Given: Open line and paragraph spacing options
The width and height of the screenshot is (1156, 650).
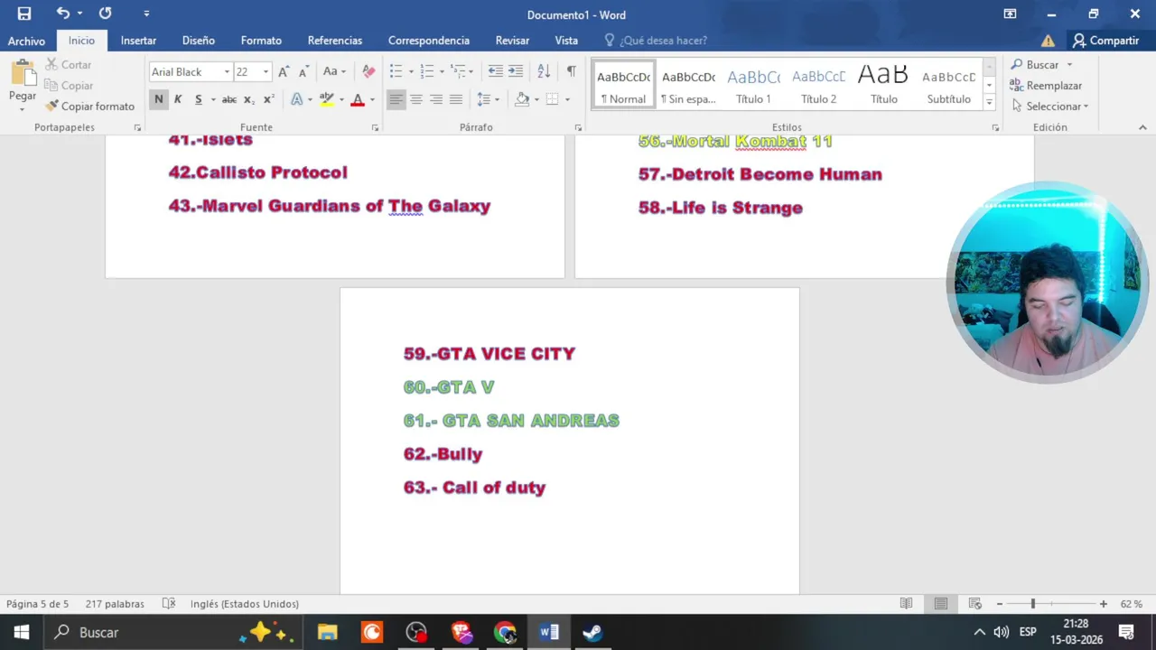Looking at the screenshot, I should [484, 99].
